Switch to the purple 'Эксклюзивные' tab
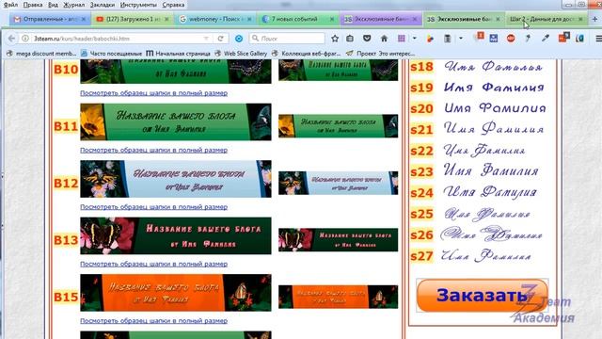This screenshot has height=339, width=602. [x=381, y=19]
